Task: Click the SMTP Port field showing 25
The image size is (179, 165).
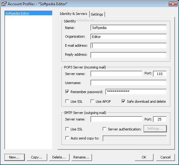Action: (160, 119)
